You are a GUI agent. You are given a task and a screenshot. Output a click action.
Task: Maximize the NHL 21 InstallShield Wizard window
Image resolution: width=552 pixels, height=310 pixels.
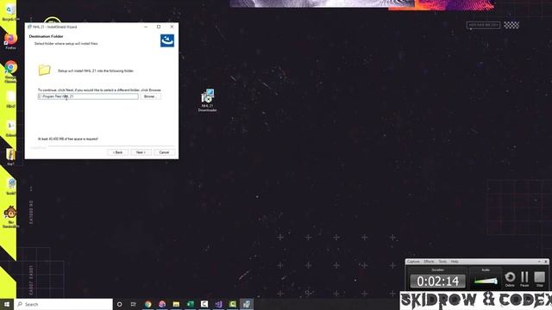coord(159,27)
